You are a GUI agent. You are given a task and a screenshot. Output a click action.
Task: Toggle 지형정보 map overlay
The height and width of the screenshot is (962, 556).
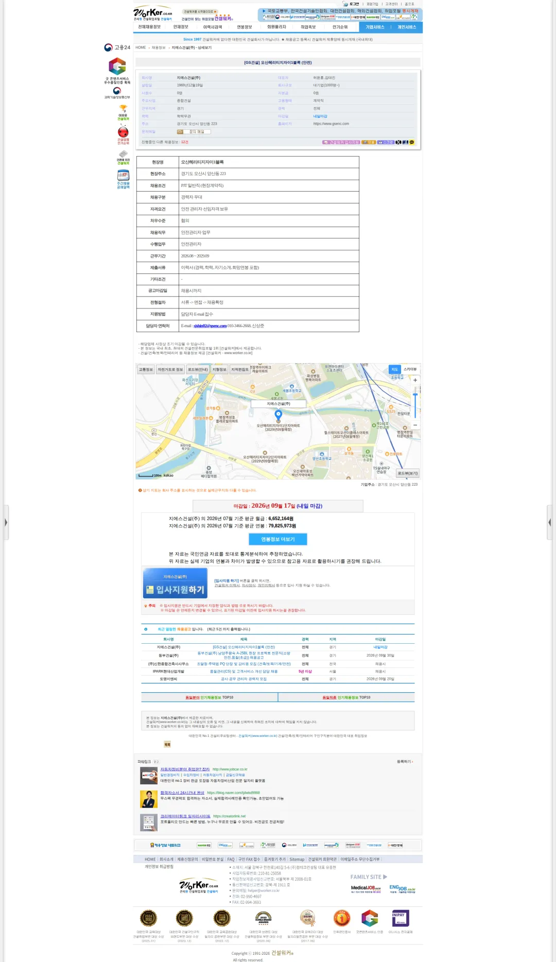pyautogui.click(x=219, y=369)
